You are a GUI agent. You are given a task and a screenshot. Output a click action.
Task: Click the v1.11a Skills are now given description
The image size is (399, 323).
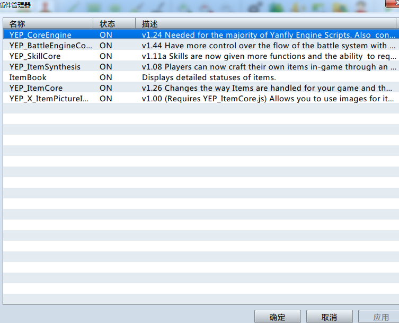(269, 56)
